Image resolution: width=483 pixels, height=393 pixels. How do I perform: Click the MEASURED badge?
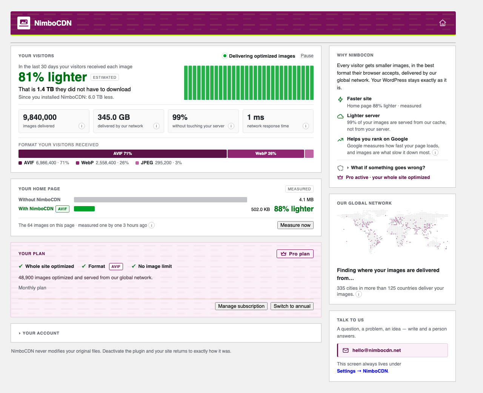click(x=299, y=189)
